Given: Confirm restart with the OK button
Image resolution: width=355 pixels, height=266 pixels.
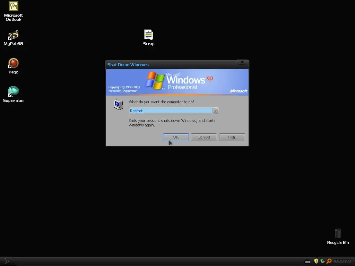Looking at the screenshot, I should coord(176,137).
